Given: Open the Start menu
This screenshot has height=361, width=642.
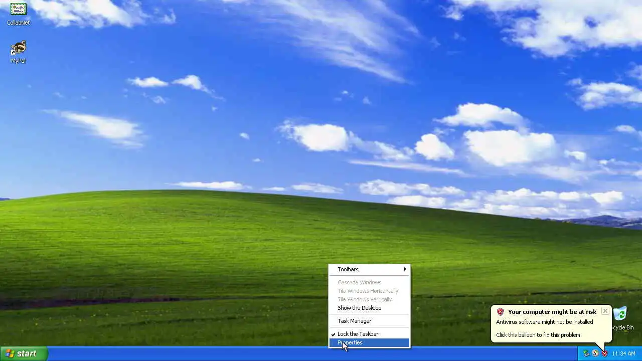Looking at the screenshot, I should [x=24, y=353].
